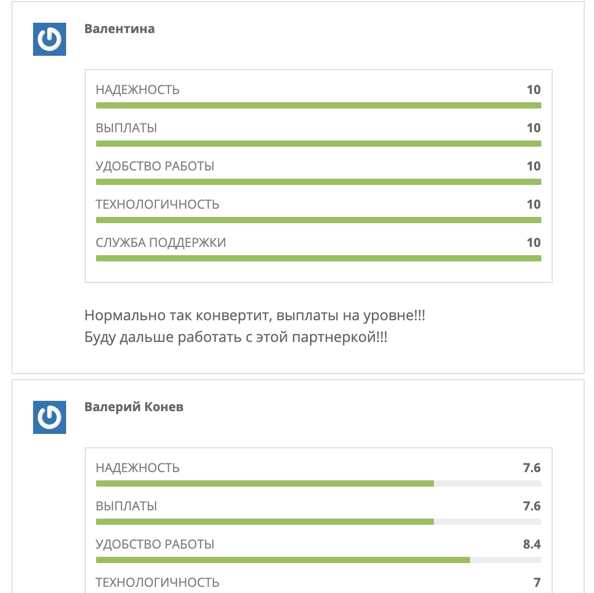This screenshot has width=594, height=593.
Task: Click Валентина's ТЕХНОЛОГИЧНОСТЬ score of 10
Action: pos(533,205)
